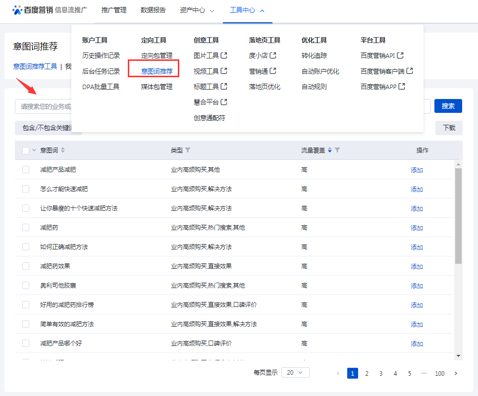Check the checkbox for 减肥药 row
The width and height of the screenshot is (478, 396).
[25, 228]
